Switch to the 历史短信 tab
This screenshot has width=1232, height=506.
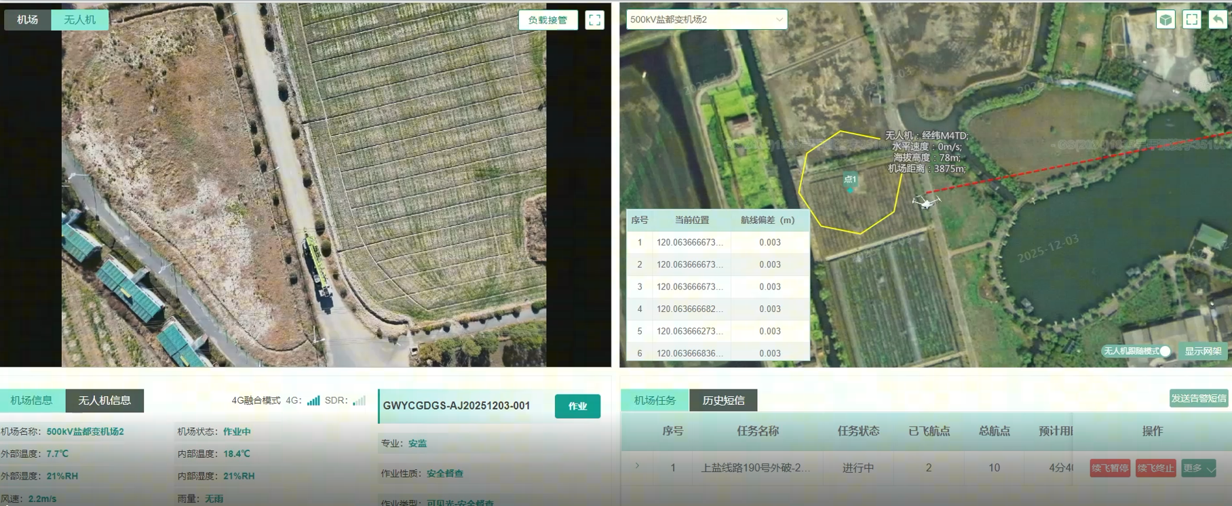(x=723, y=400)
